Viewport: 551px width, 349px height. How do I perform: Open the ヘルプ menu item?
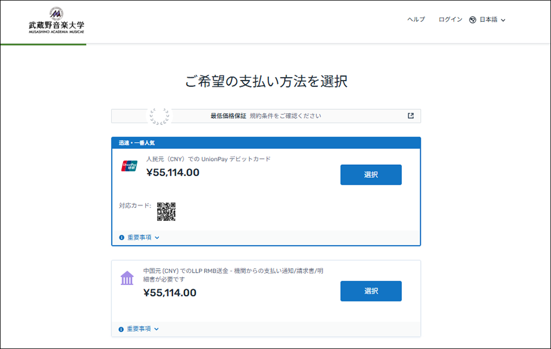pos(416,19)
